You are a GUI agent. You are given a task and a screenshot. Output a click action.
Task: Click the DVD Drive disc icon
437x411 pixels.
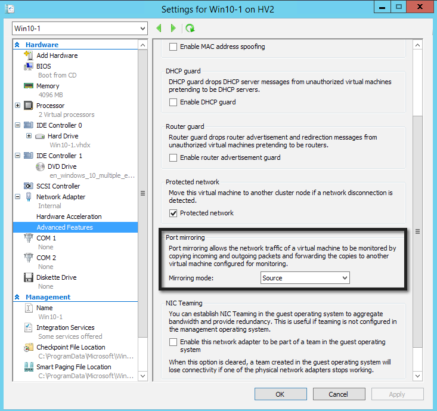(40, 167)
